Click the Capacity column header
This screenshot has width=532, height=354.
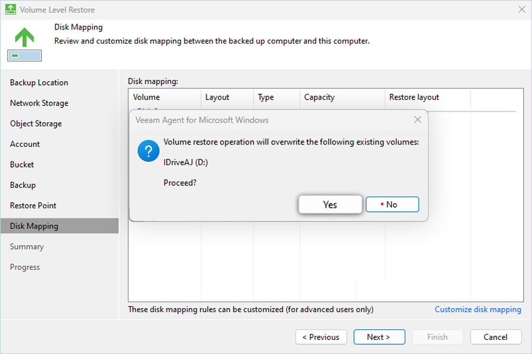pyautogui.click(x=342, y=97)
